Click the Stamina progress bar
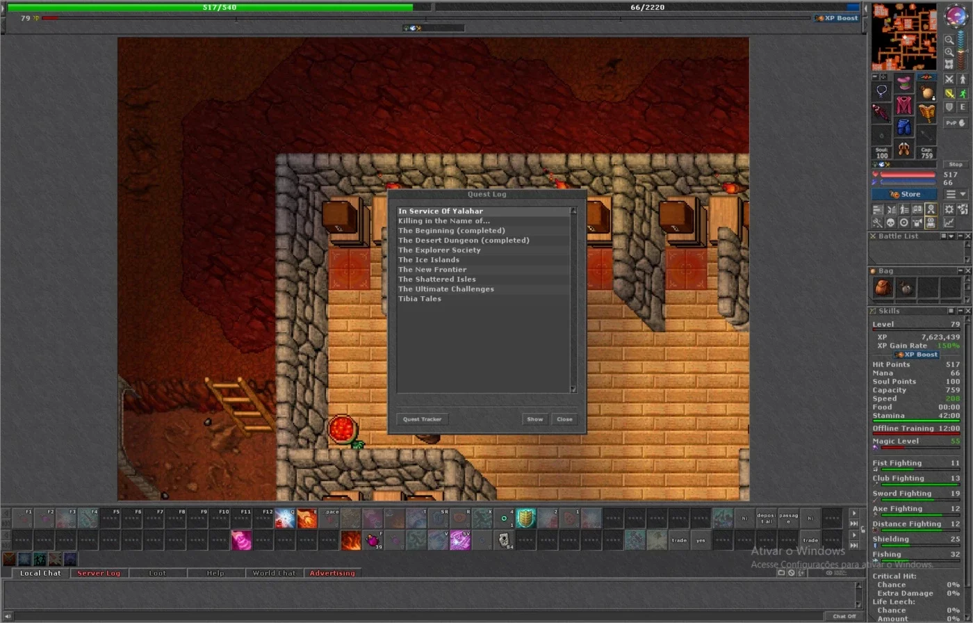Viewport: 973px width, 623px height. (916, 421)
